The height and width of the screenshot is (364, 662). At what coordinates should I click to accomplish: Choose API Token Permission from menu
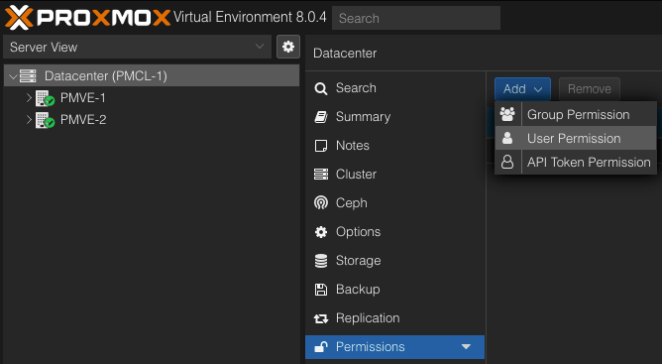[576, 162]
